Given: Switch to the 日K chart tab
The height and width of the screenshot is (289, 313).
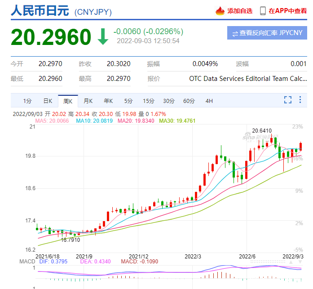Looking at the screenshot, I should coord(48,101).
